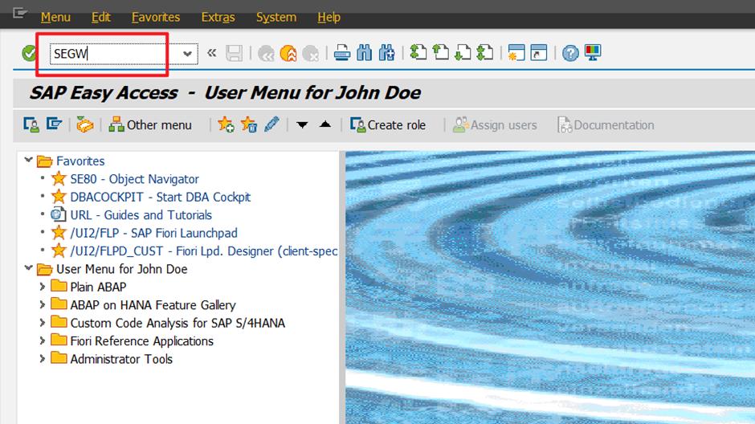755x424 pixels.
Task: Click the Save disk icon
Action: tap(234, 53)
